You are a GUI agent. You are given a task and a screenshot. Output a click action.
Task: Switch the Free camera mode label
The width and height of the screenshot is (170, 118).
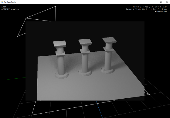coord(146,7)
